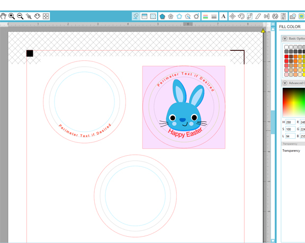Click the yellow-square icon at toolbar end
The width and height of the screenshot is (305, 243).
pos(301,16)
